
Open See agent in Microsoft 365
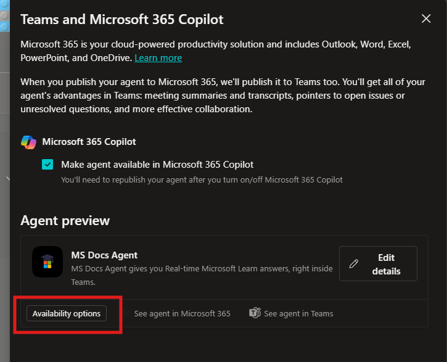[x=182, y=313]
